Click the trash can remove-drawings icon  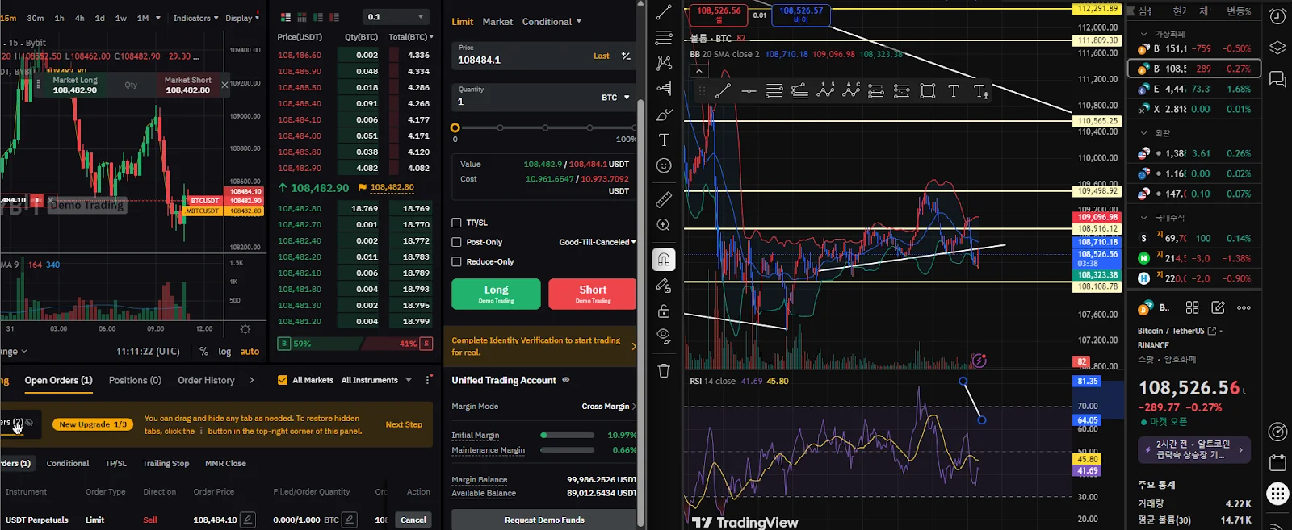coord(664,371)
